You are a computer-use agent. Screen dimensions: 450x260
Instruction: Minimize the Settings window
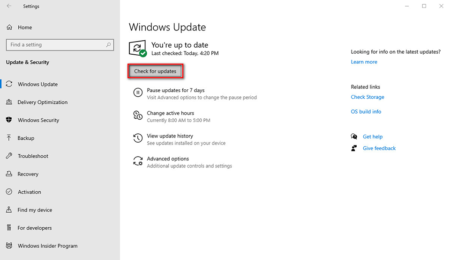click(407, 6)
